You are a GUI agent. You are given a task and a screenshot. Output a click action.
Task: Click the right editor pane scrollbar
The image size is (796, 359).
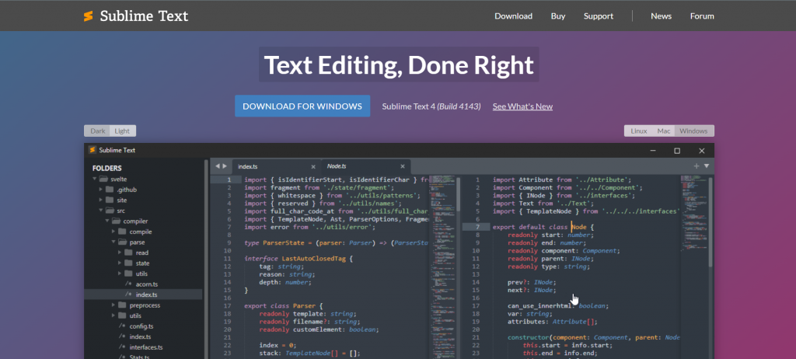tap(710, 222)
